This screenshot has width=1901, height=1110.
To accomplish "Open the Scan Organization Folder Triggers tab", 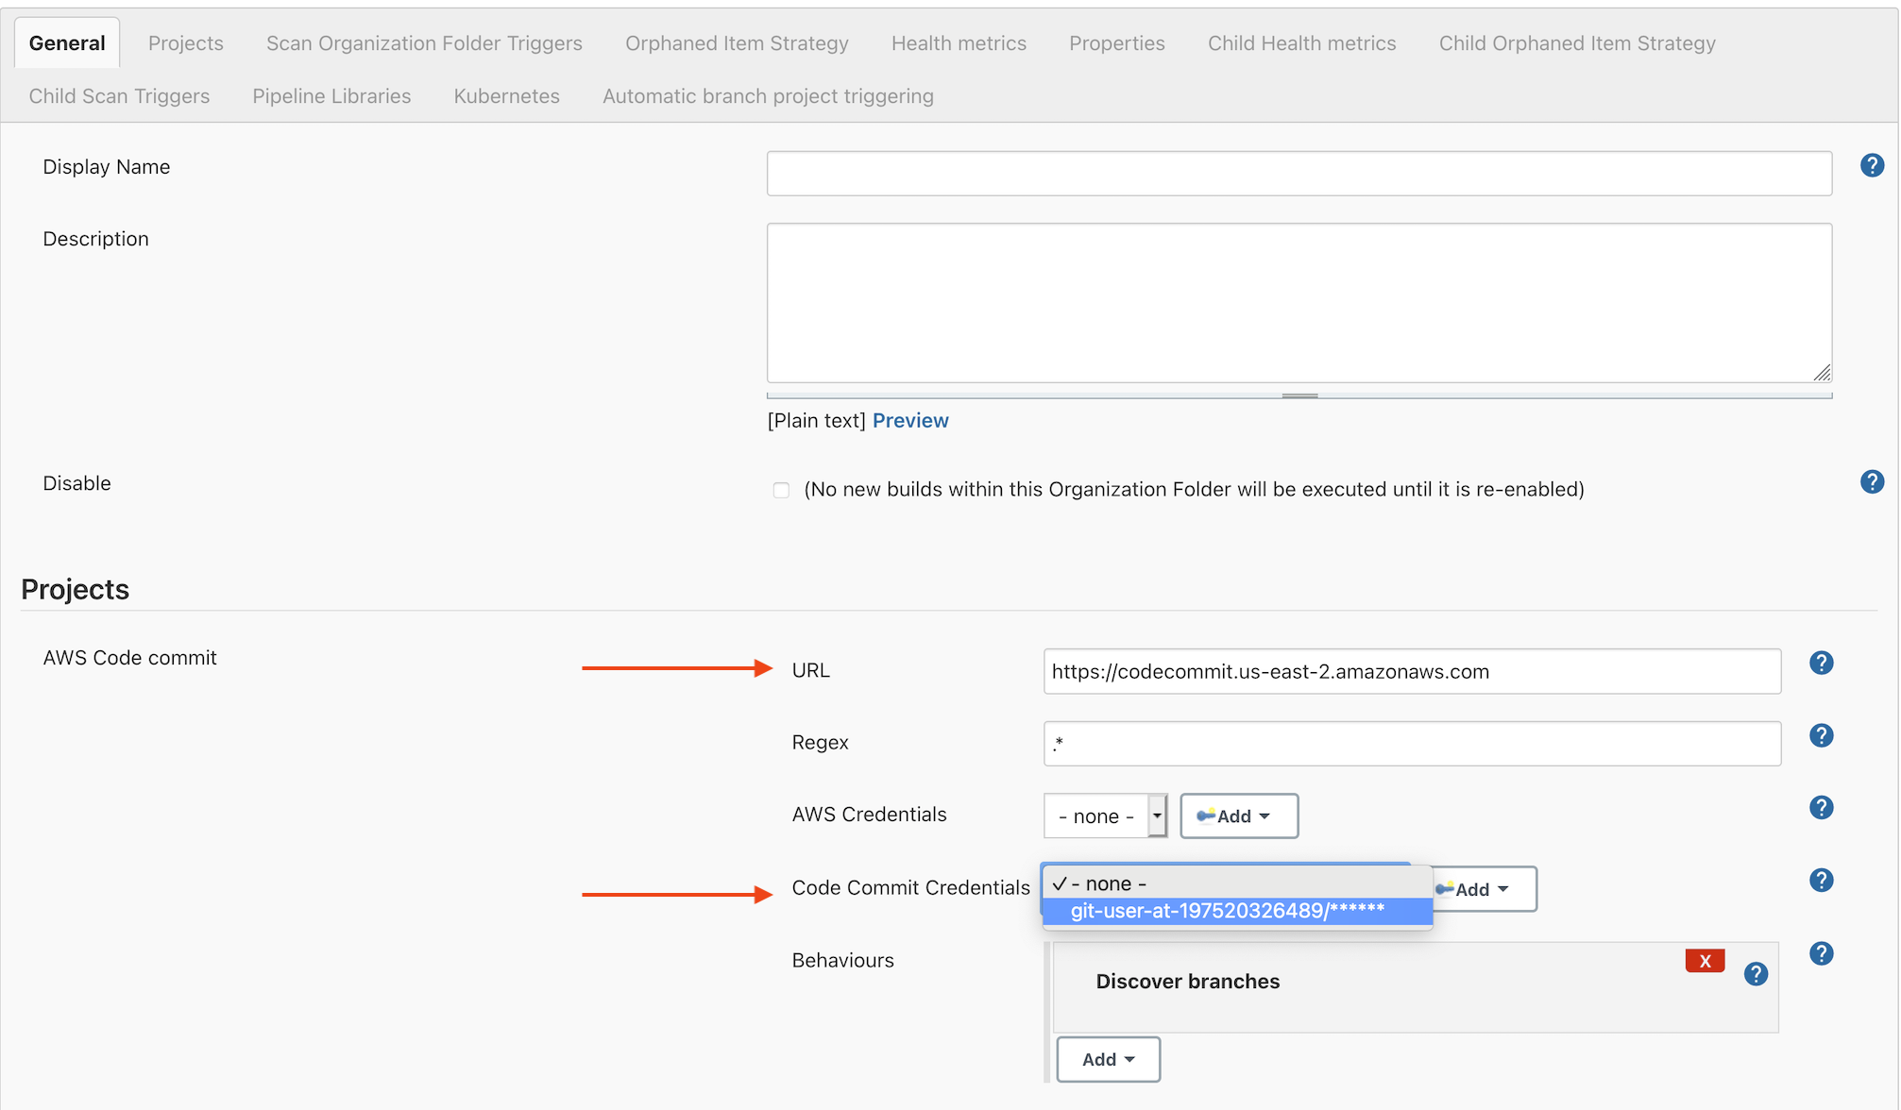I will 422,42.
